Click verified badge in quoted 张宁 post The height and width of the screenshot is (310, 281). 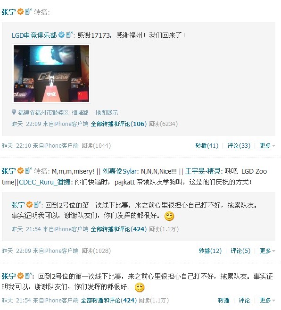(x=29, y=205)
